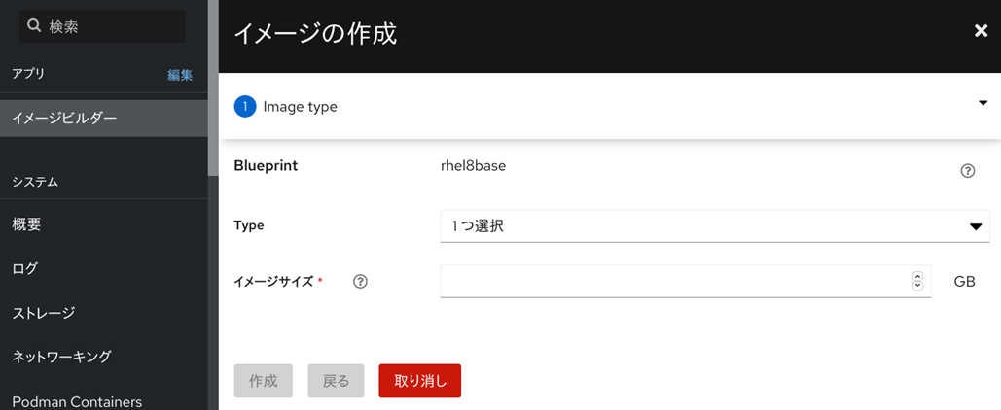Viewport: 1001px width, 410px height.
Task: Open help for image size field
Action: [x=360, y=282]
